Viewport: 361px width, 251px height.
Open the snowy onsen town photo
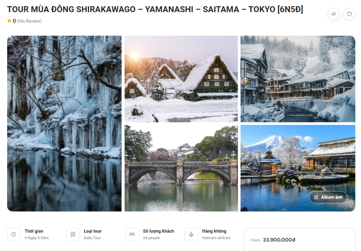pos(298,79)
